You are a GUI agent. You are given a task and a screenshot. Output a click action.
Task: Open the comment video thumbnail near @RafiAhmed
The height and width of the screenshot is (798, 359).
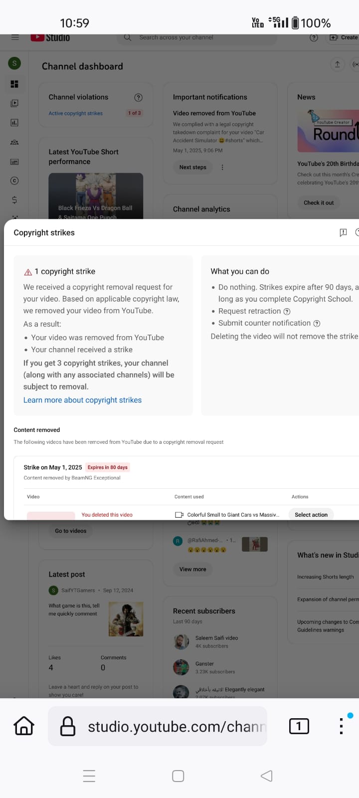pos(255,544)
